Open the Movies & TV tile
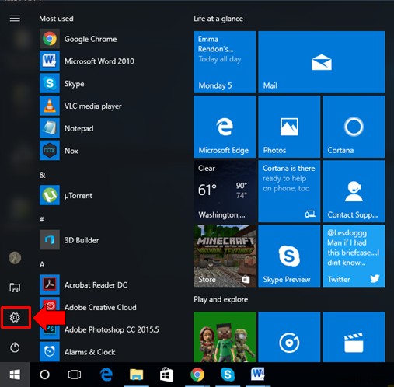Screen dimensions: 394x387 (x=354, y=336)
